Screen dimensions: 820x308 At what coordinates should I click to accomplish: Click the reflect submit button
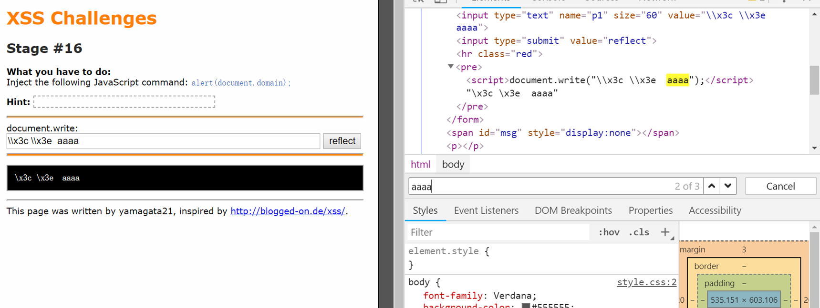tap(342, 141)
